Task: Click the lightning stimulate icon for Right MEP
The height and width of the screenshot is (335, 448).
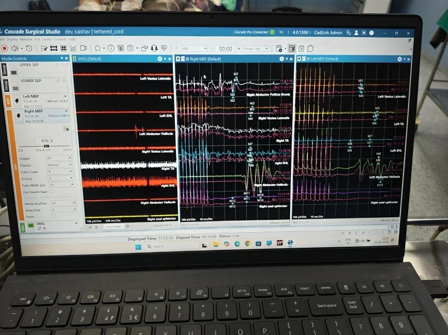Action: point(19,116)
